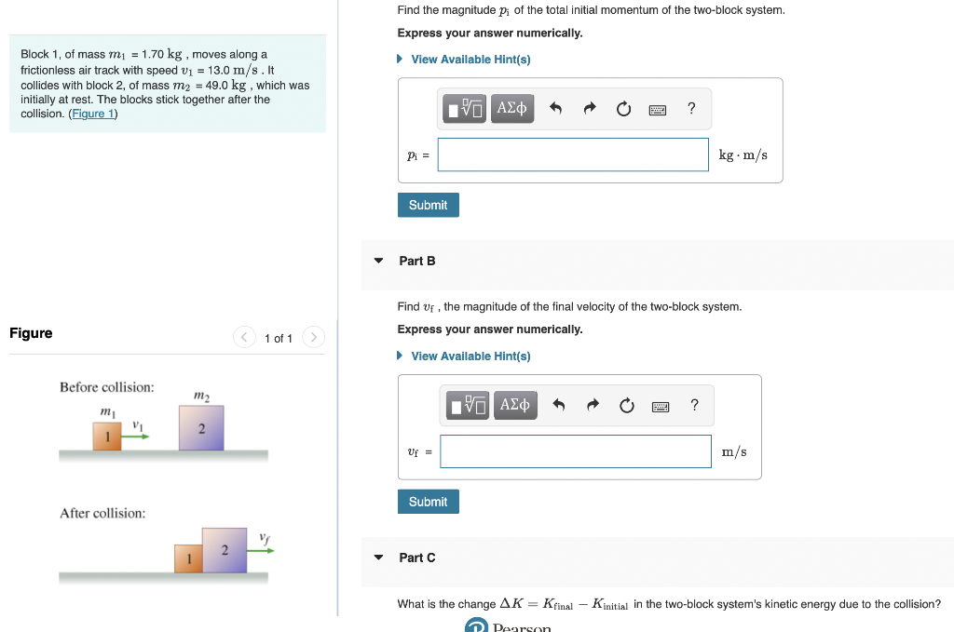Screen dimensions: 954x632
Task: Open keyboard shortcuts for Part A input
Action: [x=657, y=109]
